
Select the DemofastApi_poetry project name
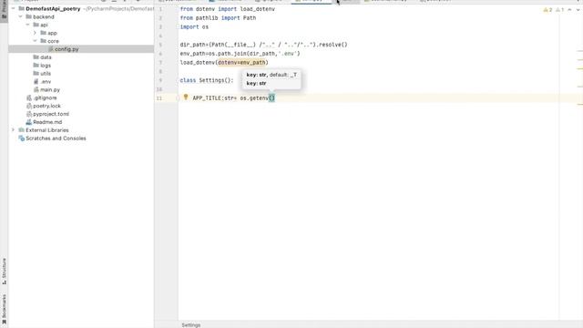(x=53, y=8)
